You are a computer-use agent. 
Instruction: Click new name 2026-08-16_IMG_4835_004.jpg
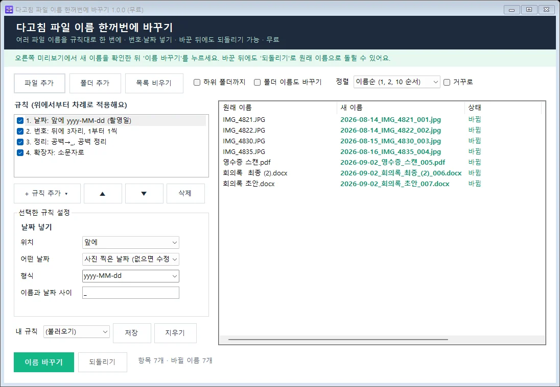[390, 152]
